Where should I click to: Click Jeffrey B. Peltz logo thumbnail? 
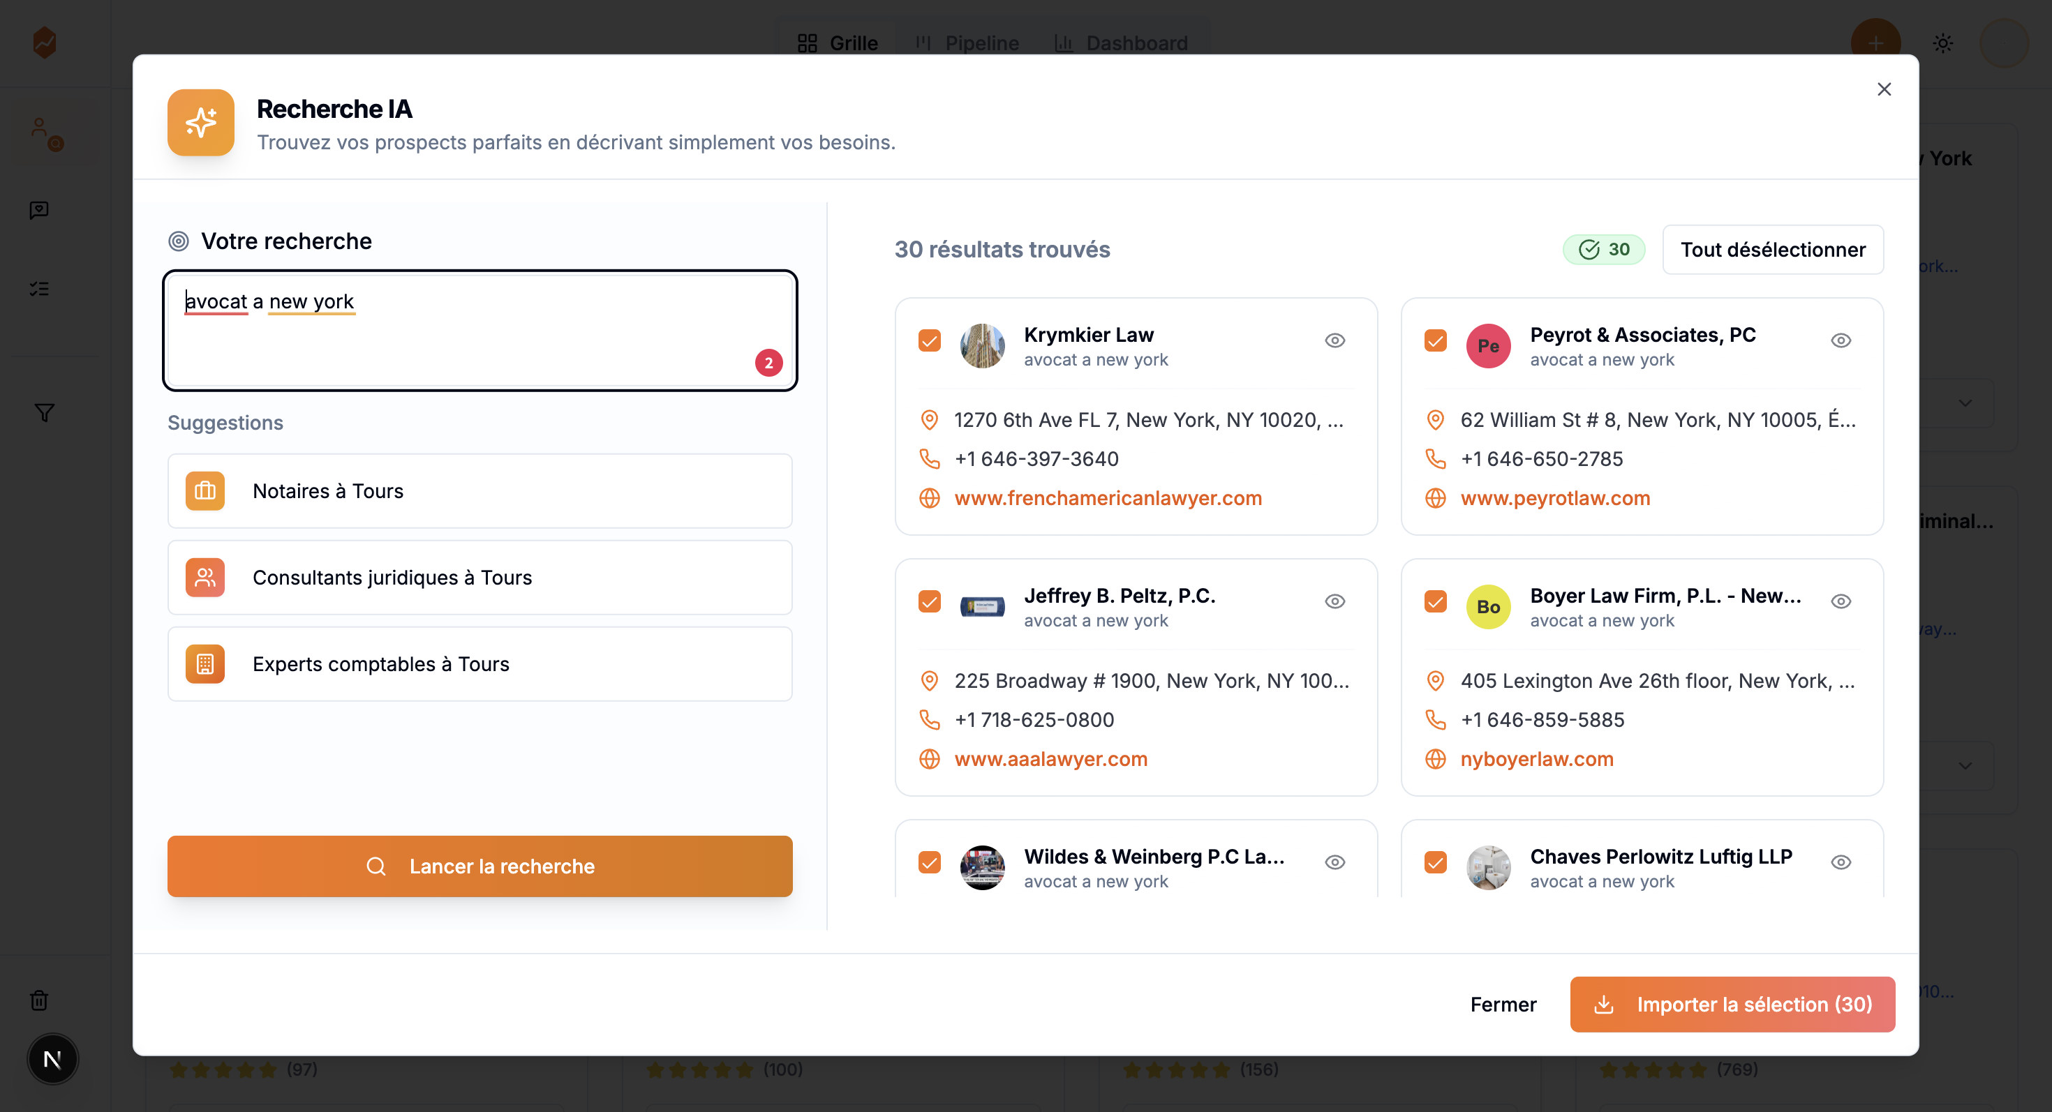[x=981, y=608]
